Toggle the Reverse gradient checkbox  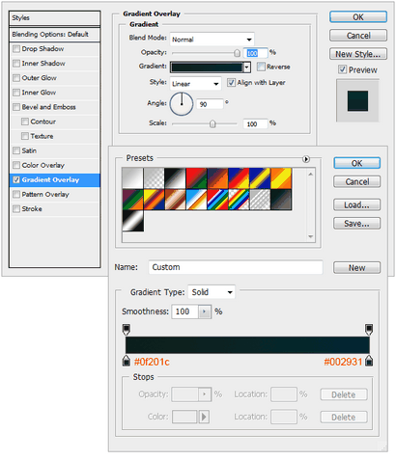click(x=261, y=67)
